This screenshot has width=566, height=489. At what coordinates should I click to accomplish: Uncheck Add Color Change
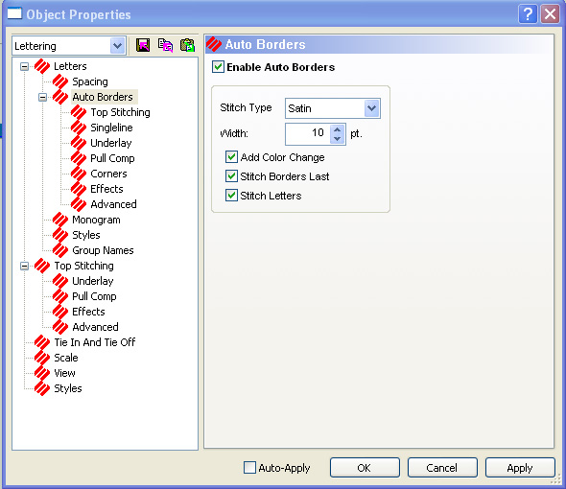tap(231, 157)
